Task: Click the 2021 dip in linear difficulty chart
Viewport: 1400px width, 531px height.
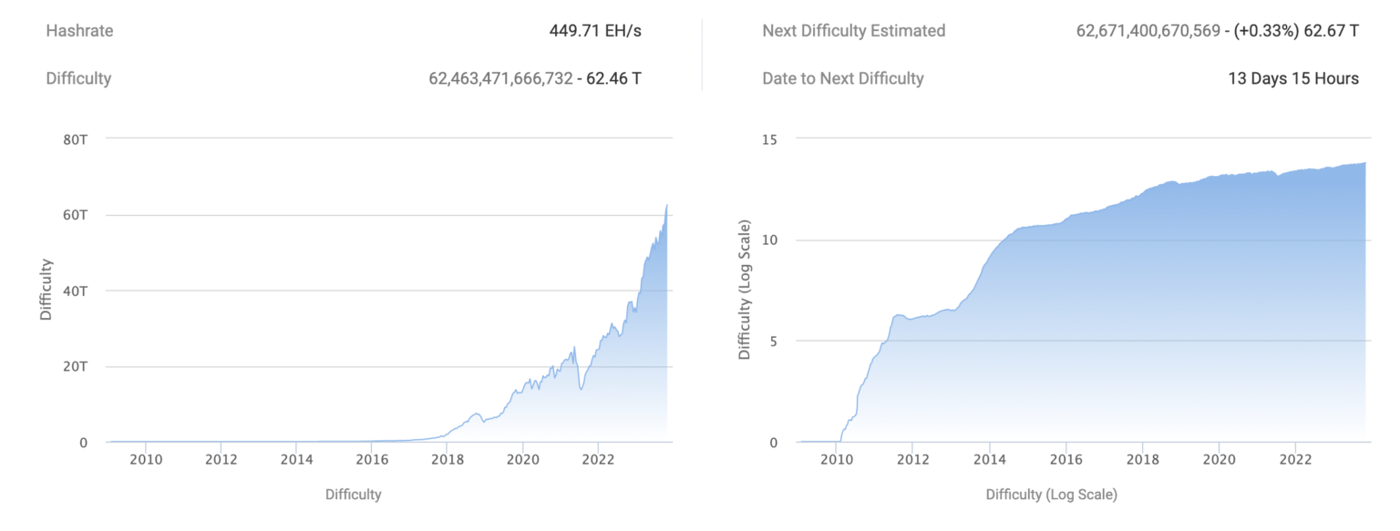Action: tap(581, 389)
